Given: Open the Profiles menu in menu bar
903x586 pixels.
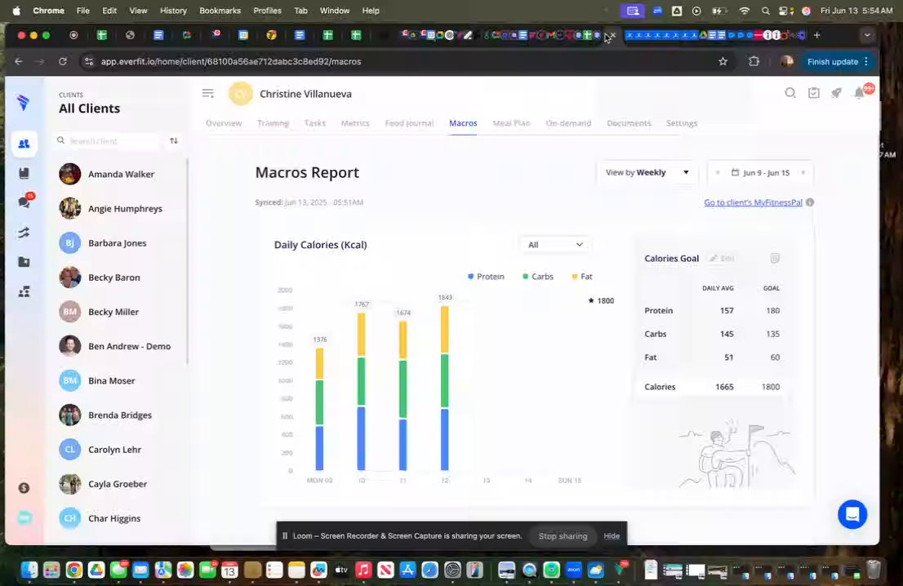Looking at the screenshot, I should click(267, 11).
